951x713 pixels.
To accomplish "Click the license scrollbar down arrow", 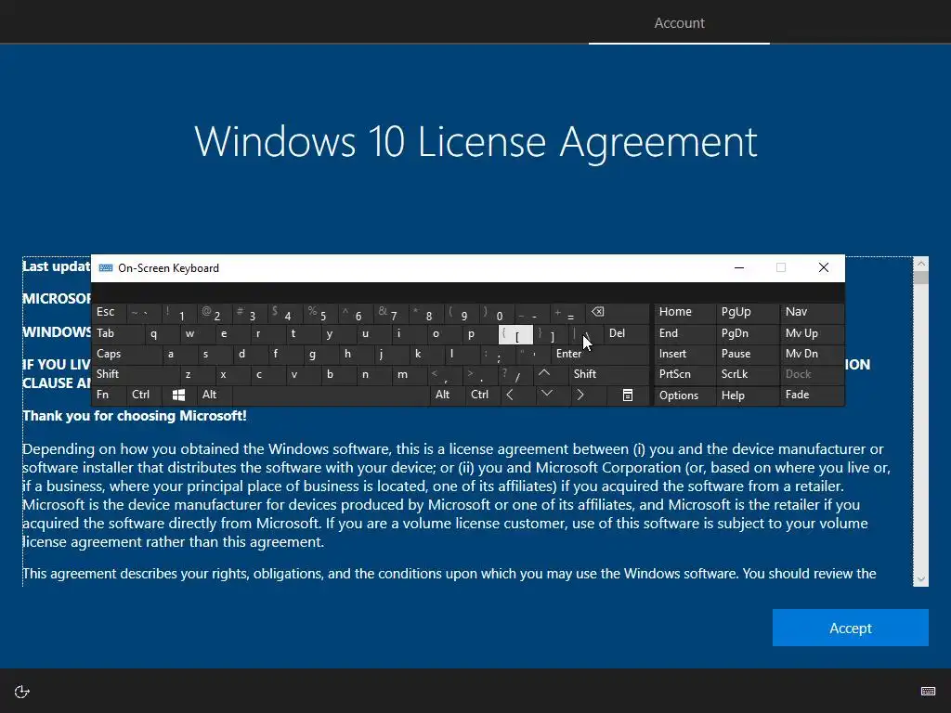I will 920,579.
